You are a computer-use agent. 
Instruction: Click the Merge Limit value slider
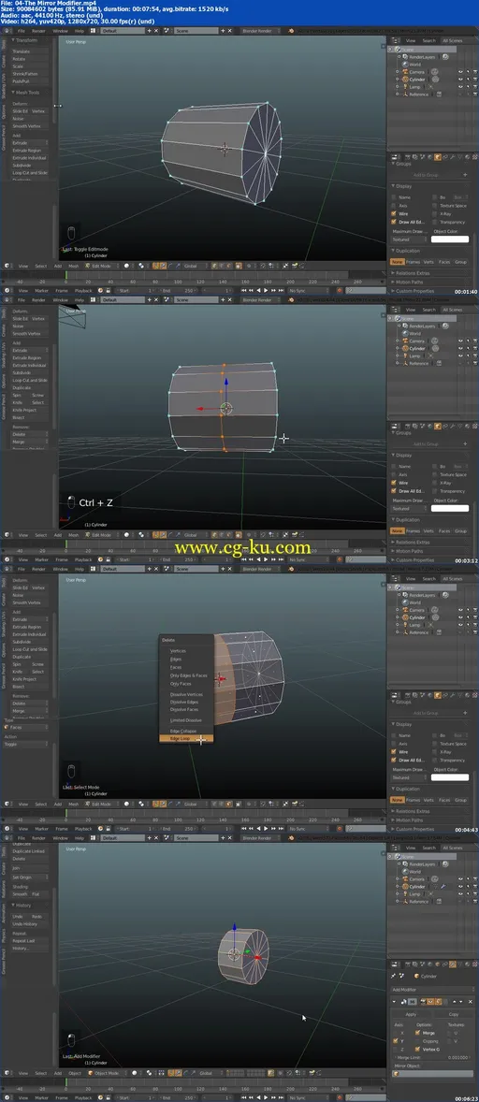coord(432,1058)
